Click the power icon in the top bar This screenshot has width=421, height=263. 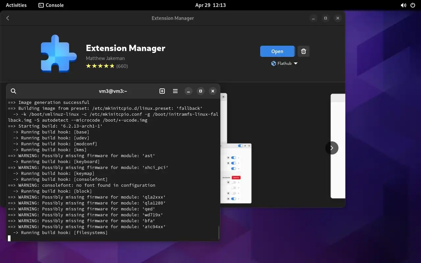pyautogui.click(x=413, y=5)
